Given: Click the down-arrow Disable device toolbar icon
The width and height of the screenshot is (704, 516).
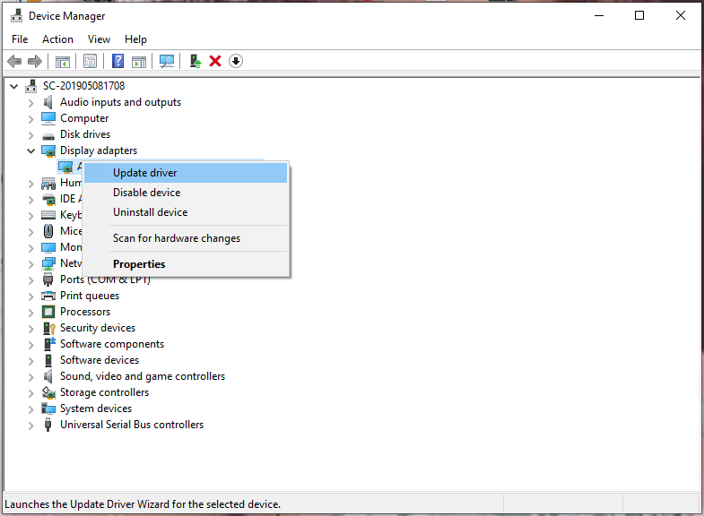Looking at the screenshot, I should (x=236, y=61).
